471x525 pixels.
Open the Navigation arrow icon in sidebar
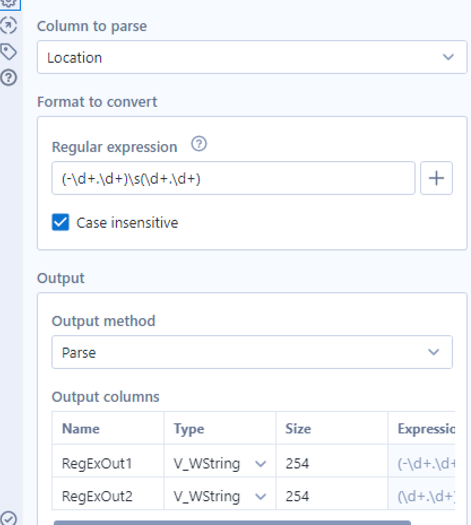point(8,25)
